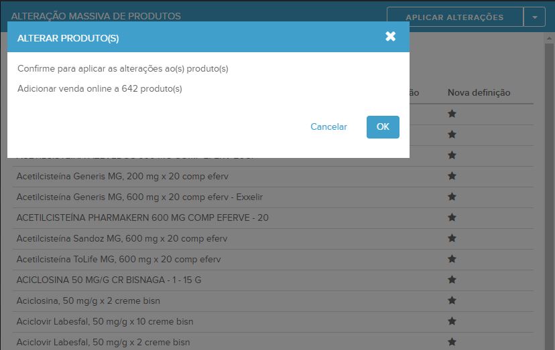Image resolution: width=555 pixels, height=350 pixels.
Task: Click star for ACETILCISTEÍNA PHARMAKERN 600 MG
Action: click(x=452, y=217)
